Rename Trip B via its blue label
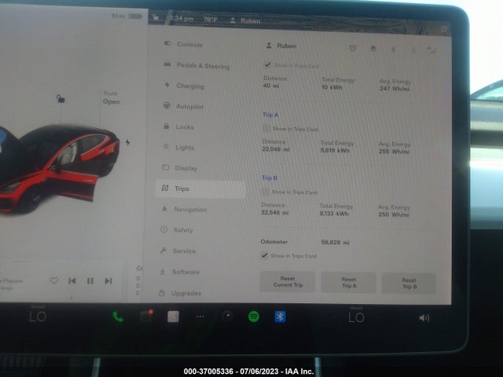The image size is (503, 377). pyautogui.click(x=270, y=178)
